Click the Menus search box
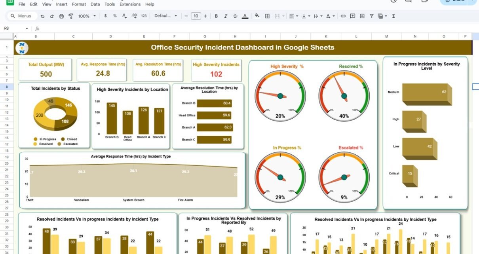Screen dimensions: 479x254 pyautogui.click(x=22, y=16)
